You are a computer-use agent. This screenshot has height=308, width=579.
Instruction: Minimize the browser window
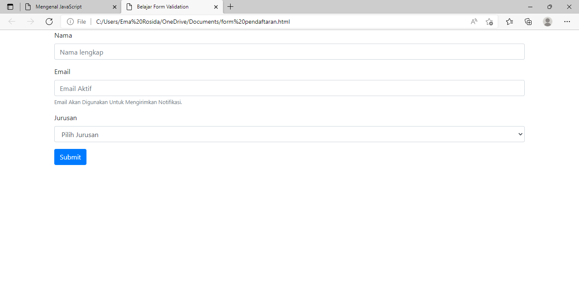[530, 7]
